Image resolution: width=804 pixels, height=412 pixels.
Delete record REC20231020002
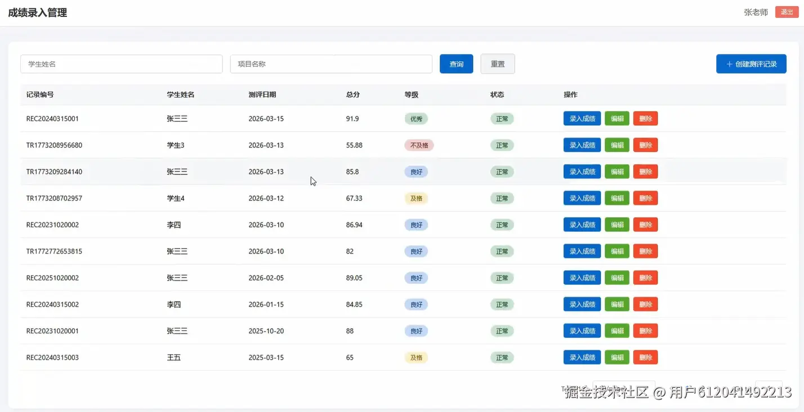click(646, 225)
